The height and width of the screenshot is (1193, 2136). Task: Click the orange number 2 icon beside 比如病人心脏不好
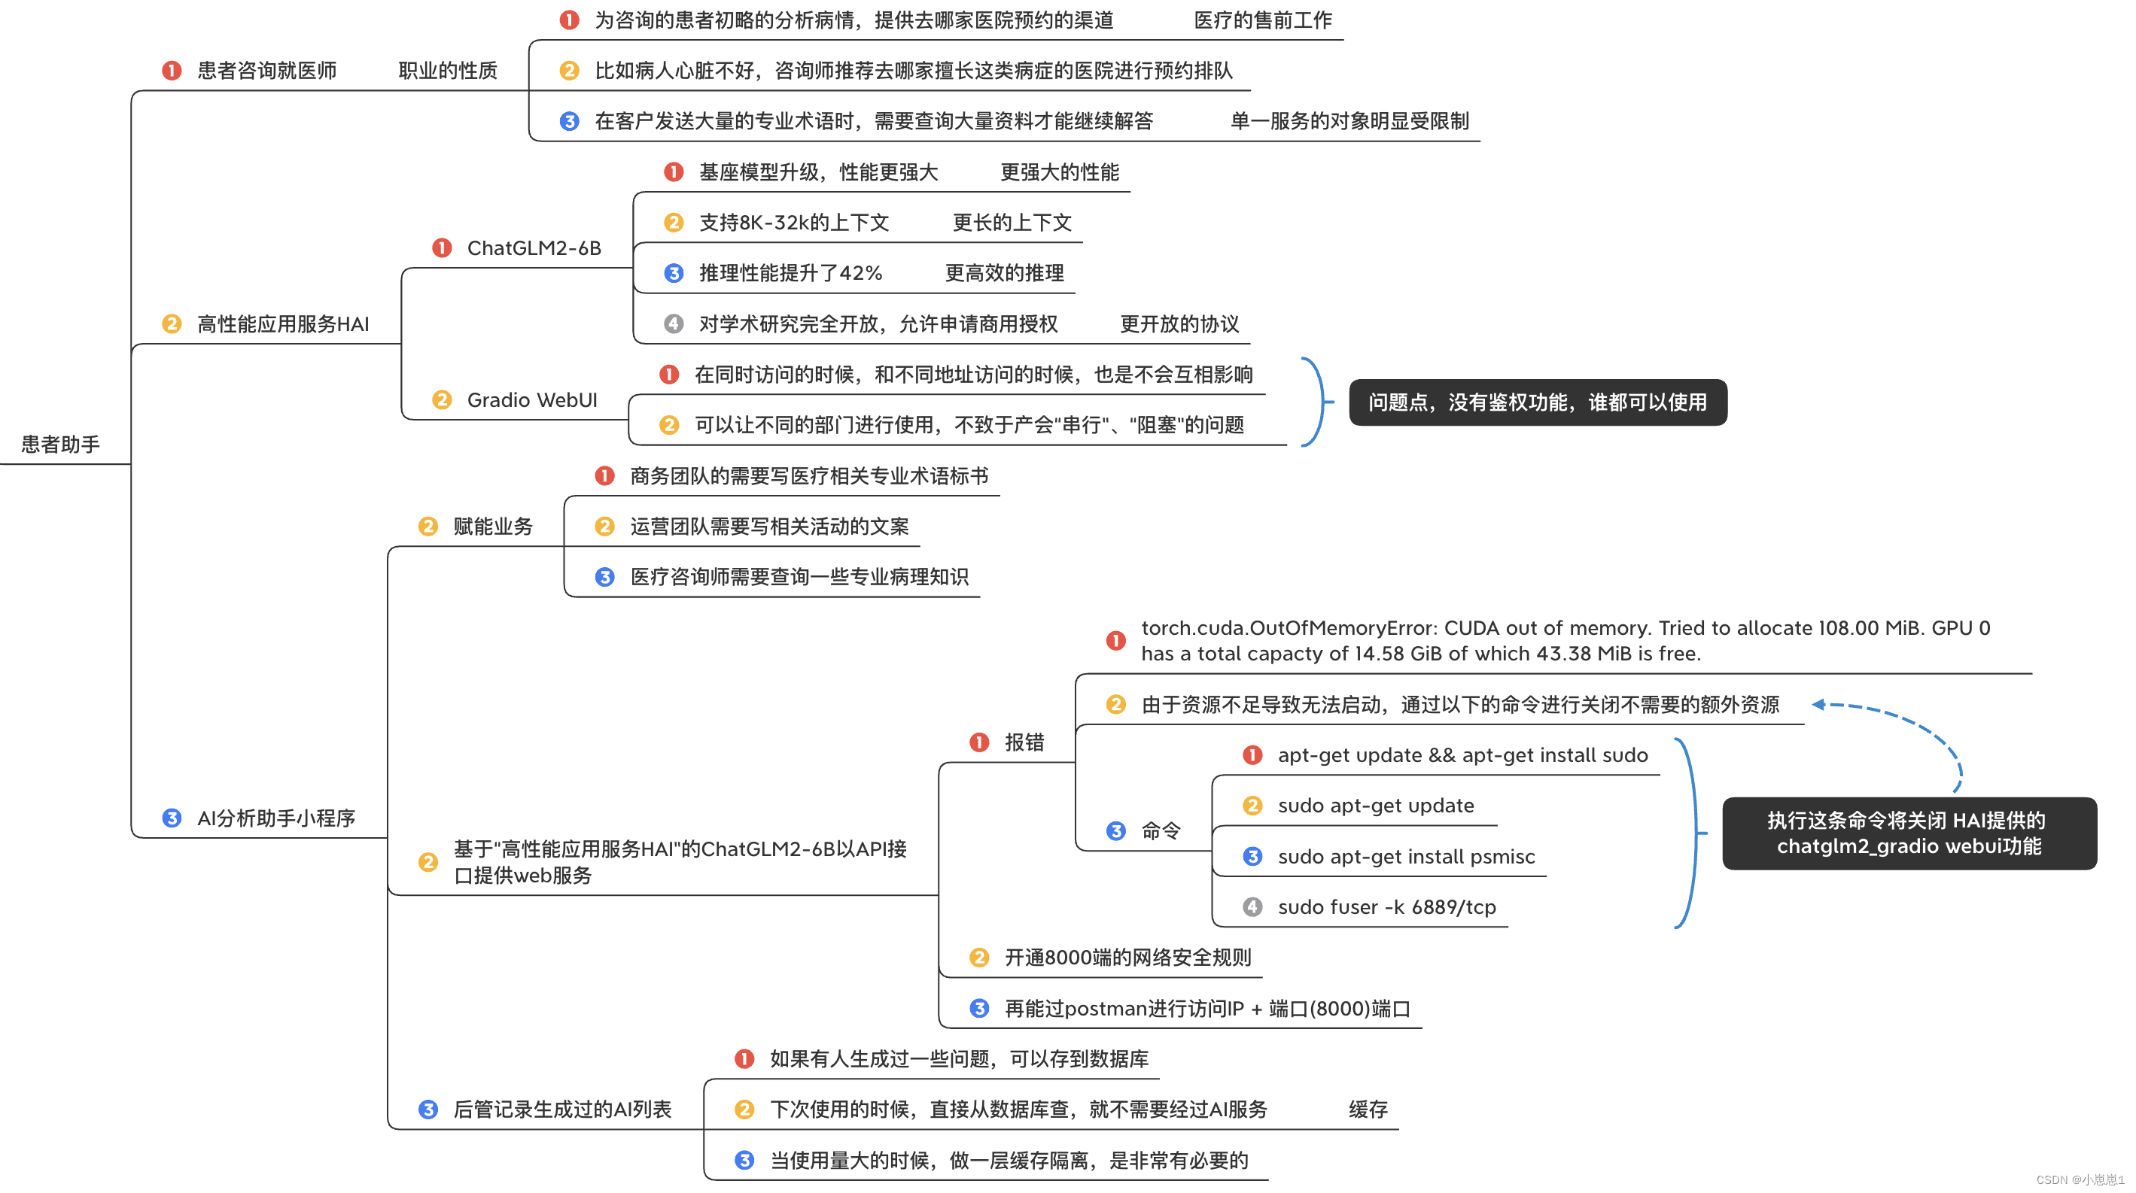[569, 71]
